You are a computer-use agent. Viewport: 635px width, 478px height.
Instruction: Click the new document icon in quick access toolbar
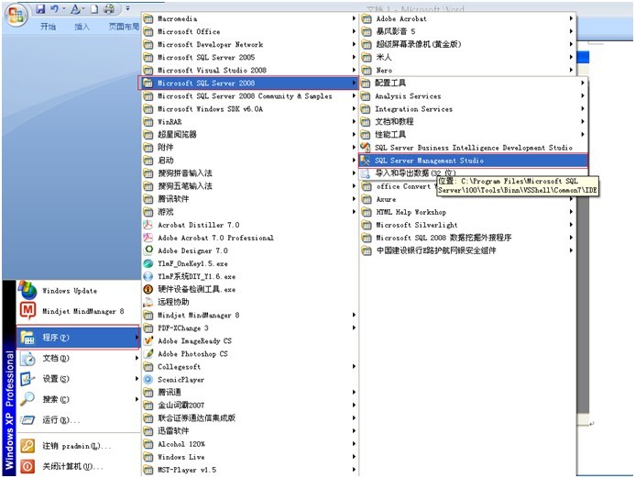pyautogui.click(x=94, y=8)
